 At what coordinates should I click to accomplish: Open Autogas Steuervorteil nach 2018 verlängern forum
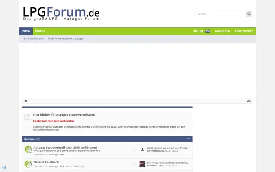(65, 147)
